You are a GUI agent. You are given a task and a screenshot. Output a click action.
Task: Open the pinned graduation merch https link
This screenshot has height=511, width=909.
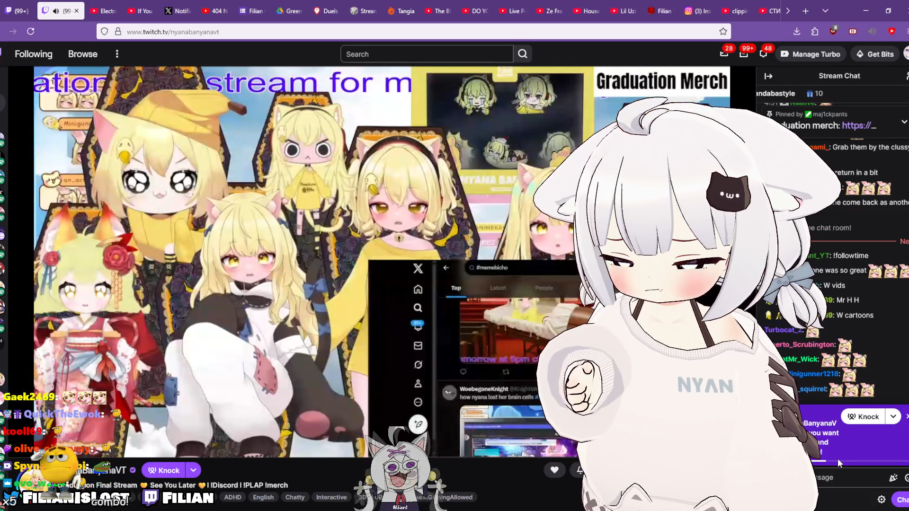pos(859,125)
